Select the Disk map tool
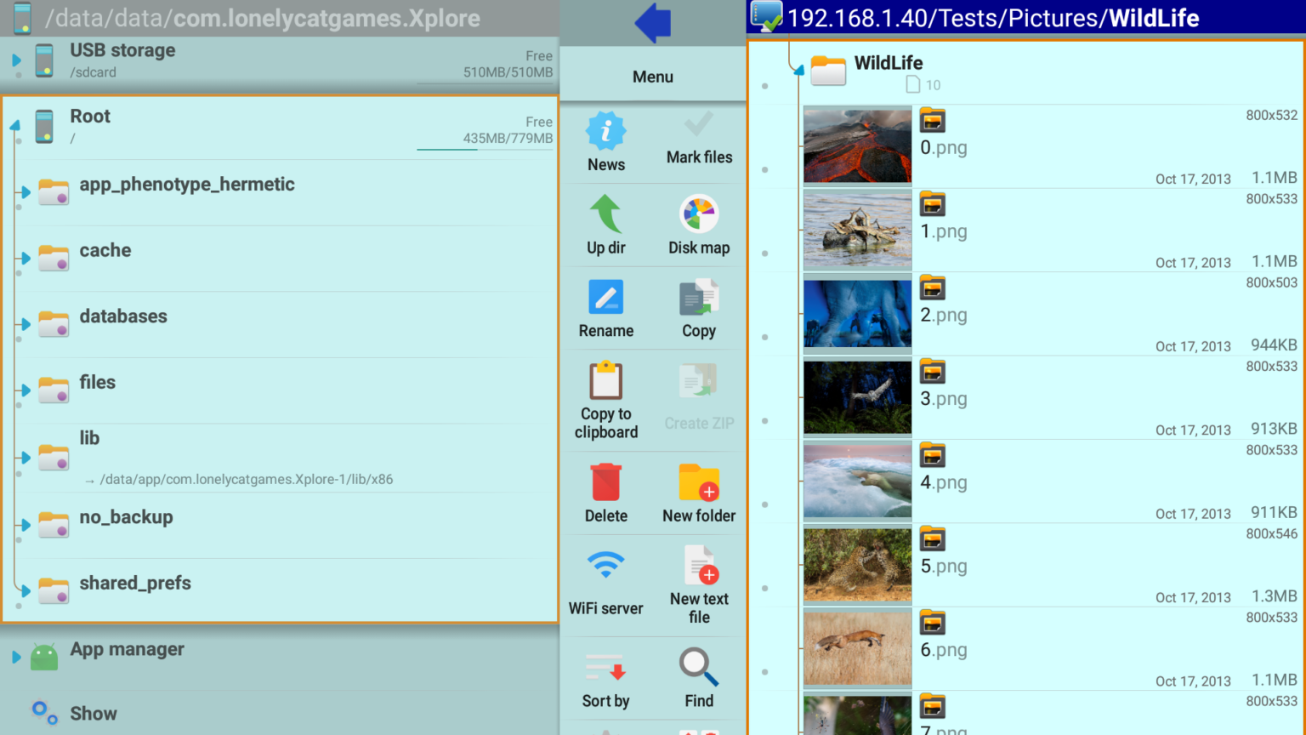Viewport: 1306px width, 735px height. [698, 225]
